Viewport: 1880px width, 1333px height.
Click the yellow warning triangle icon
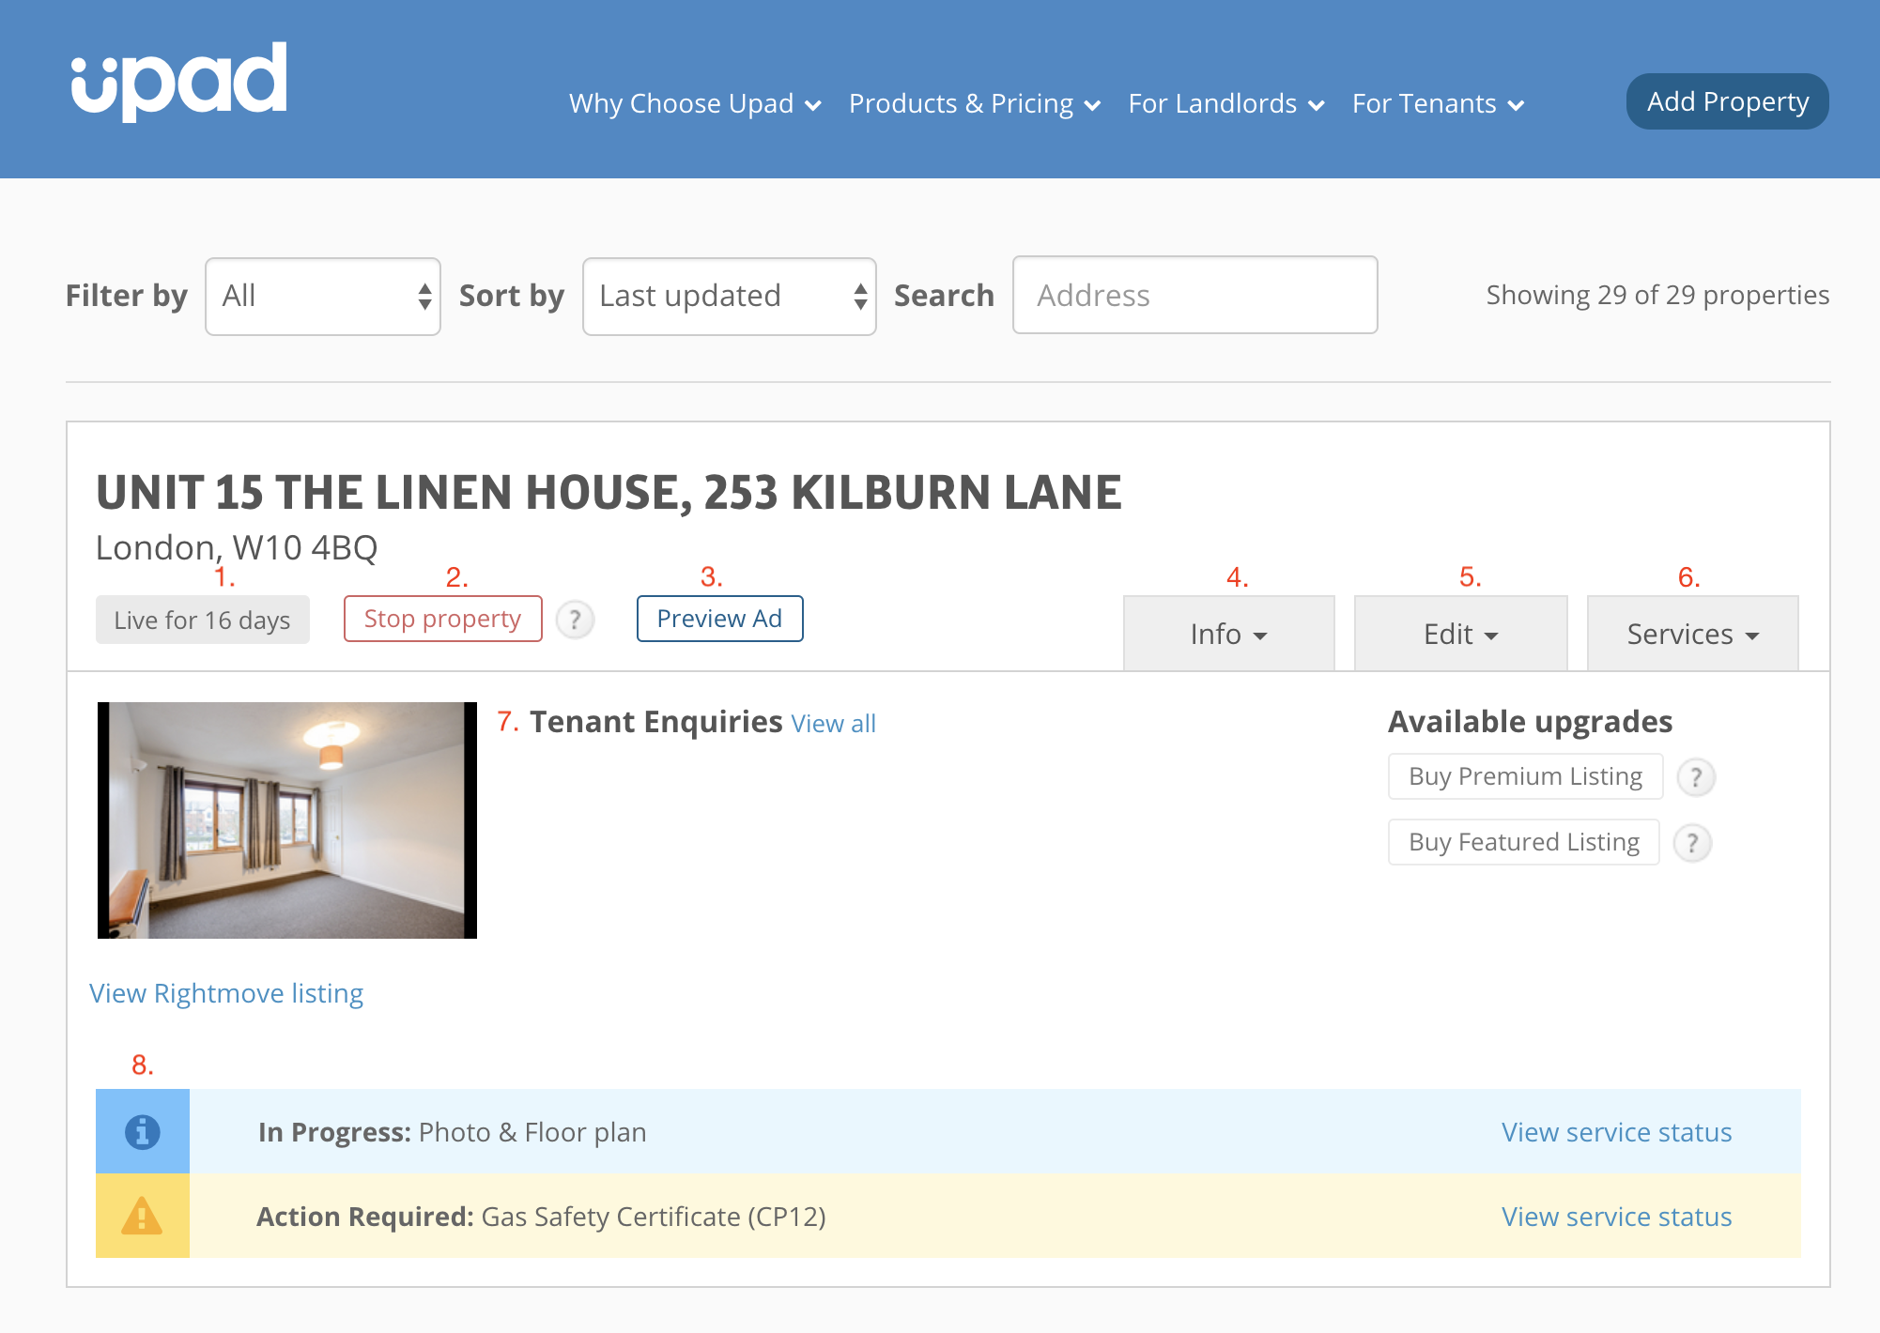tap(143, 1216)
